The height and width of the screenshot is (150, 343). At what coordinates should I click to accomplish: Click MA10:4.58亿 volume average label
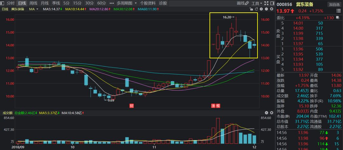[x=73, y=113]
